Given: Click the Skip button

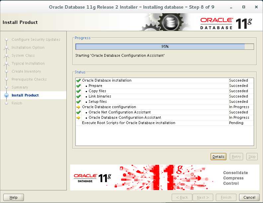Looking at the screenshot, I should pos(252,157).
